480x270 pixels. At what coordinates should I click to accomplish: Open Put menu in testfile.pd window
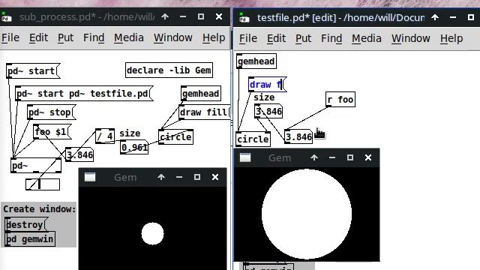[x=303, y=38]
